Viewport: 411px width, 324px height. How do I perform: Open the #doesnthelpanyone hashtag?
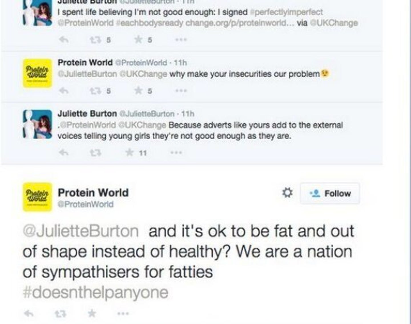coord(95,293)
